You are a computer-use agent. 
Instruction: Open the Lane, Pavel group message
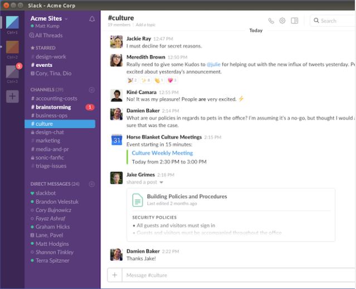[47, 235]
